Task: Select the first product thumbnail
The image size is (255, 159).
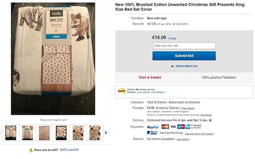Action: tap(11, 133)
